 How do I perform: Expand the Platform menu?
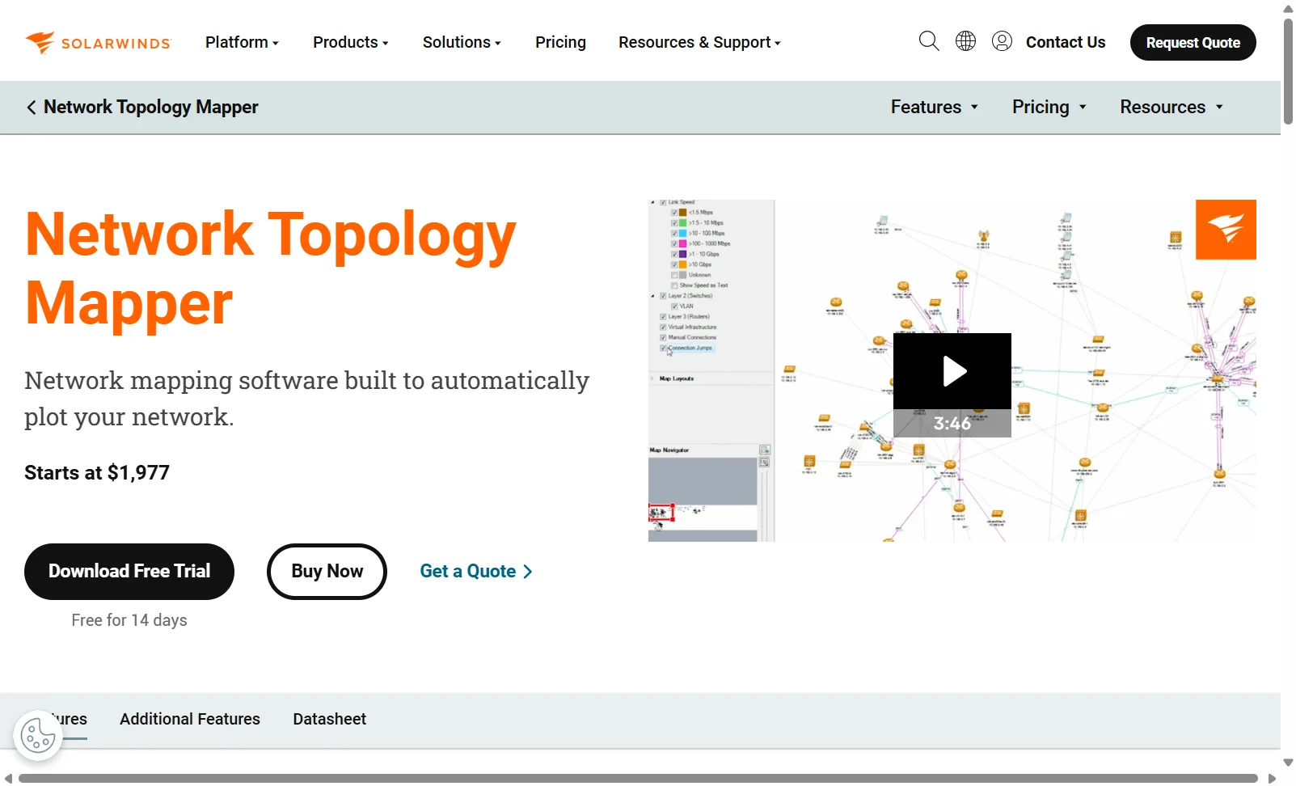242,42
